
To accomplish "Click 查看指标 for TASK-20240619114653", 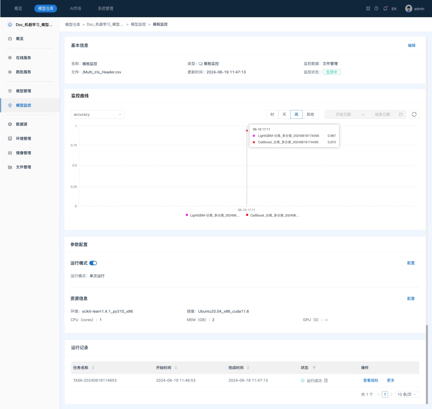I will [371, 380].
